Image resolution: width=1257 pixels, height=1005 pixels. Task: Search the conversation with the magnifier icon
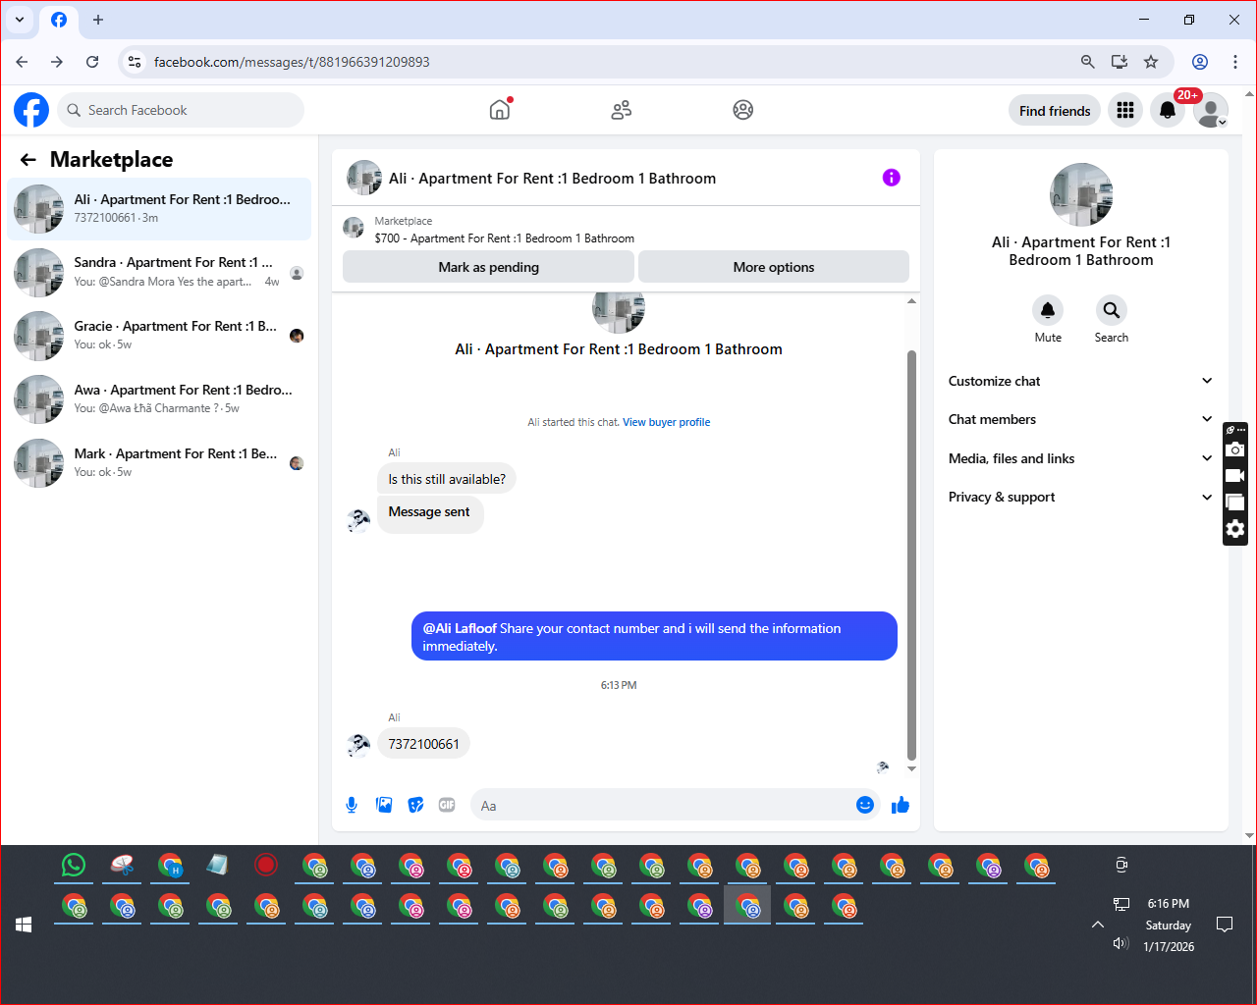click(1111, 310)
